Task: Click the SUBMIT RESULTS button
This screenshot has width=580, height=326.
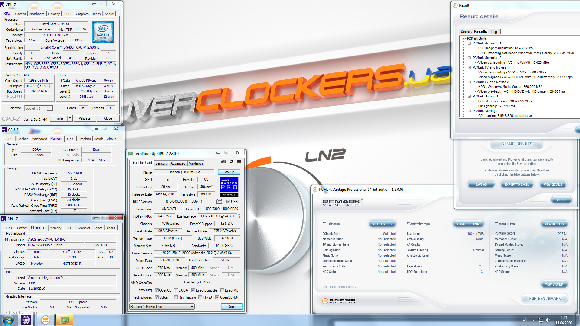Action: point(517,144)
